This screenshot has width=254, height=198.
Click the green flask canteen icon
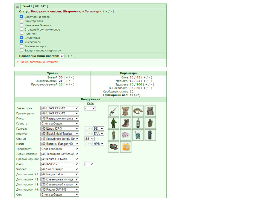[150, 123]
